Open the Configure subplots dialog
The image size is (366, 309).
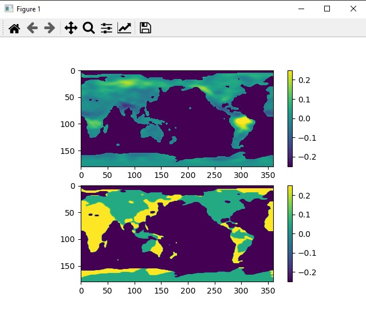click(107, 28)
